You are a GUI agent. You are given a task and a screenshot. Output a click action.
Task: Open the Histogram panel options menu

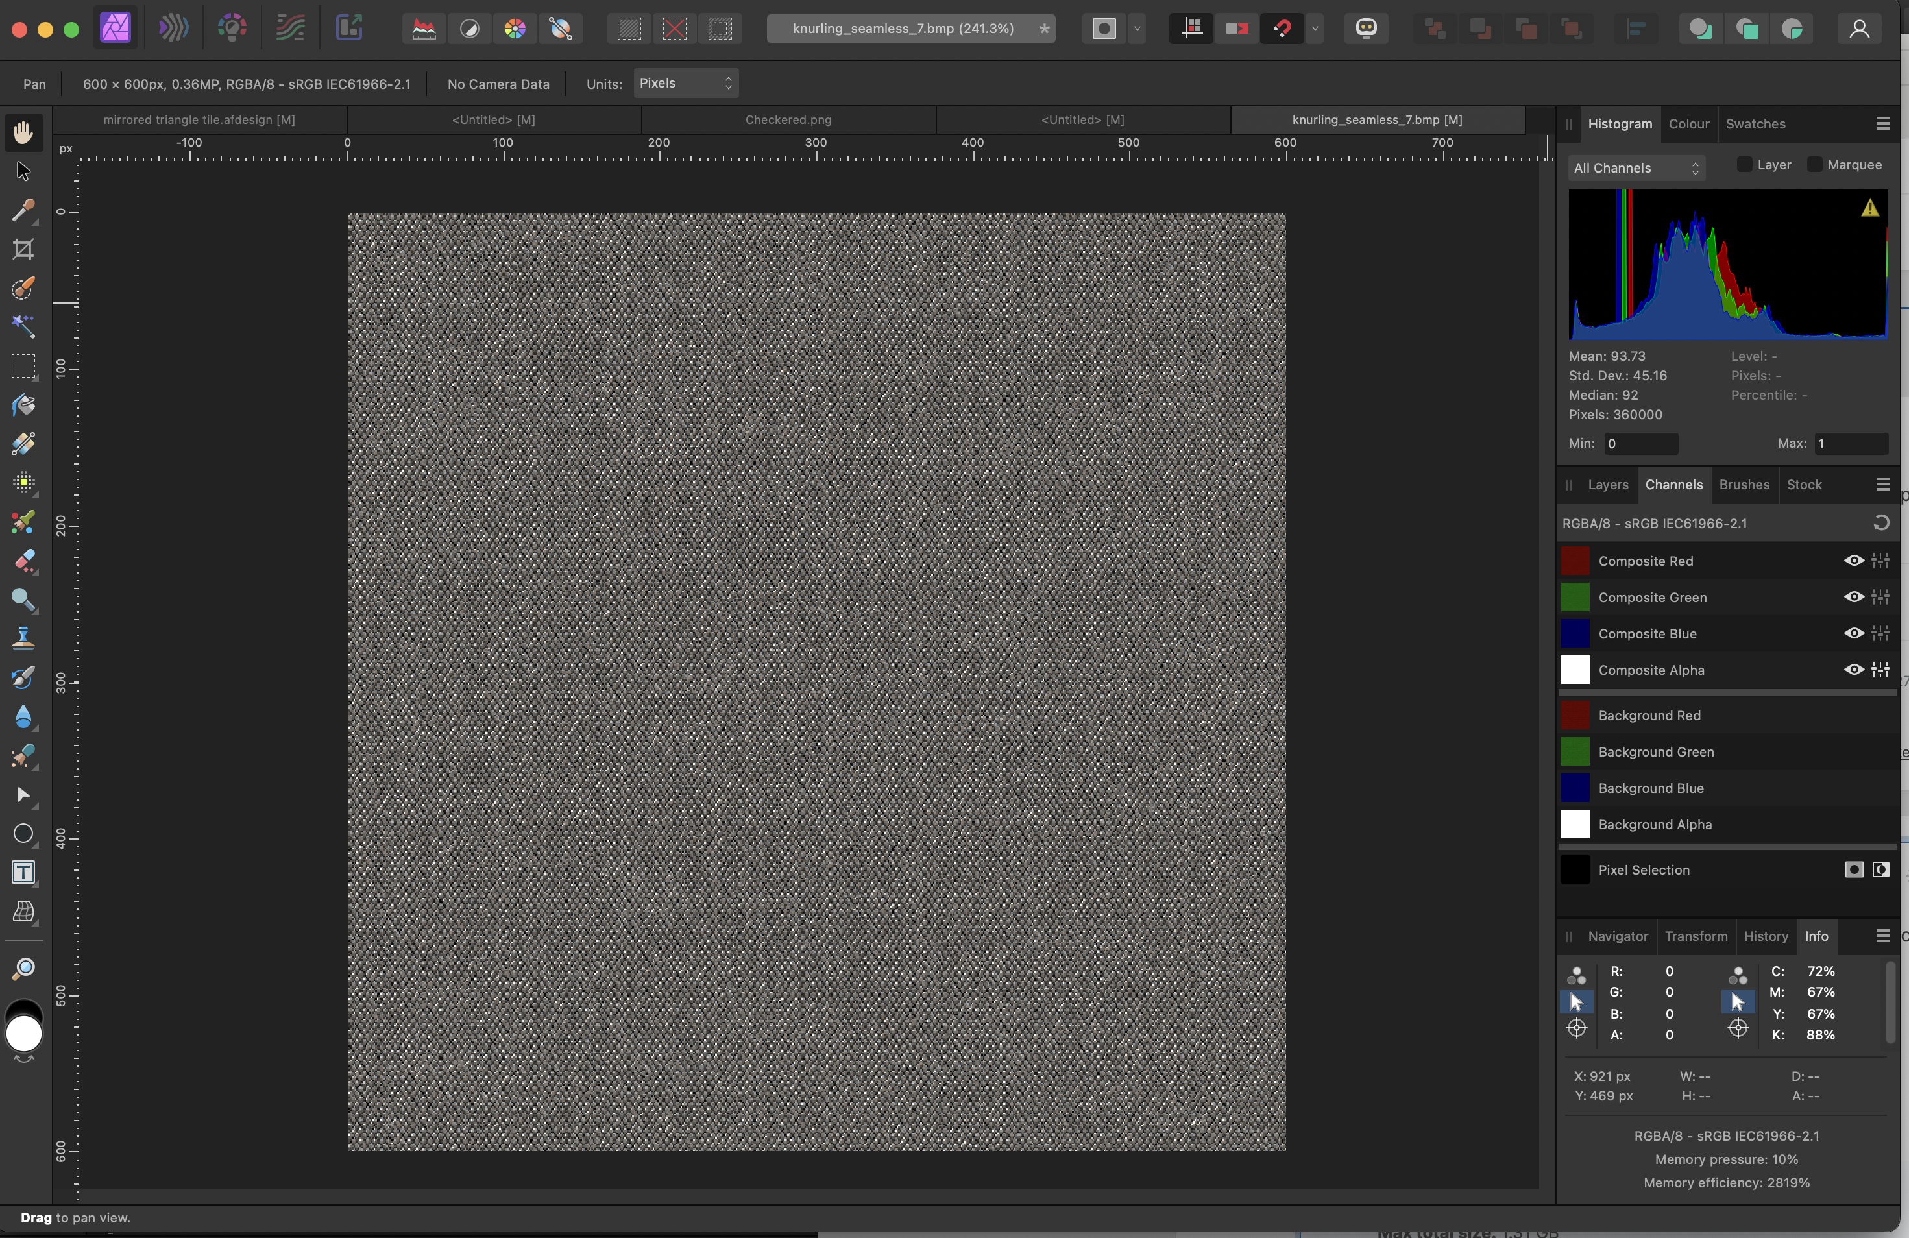pos(1882,123)
